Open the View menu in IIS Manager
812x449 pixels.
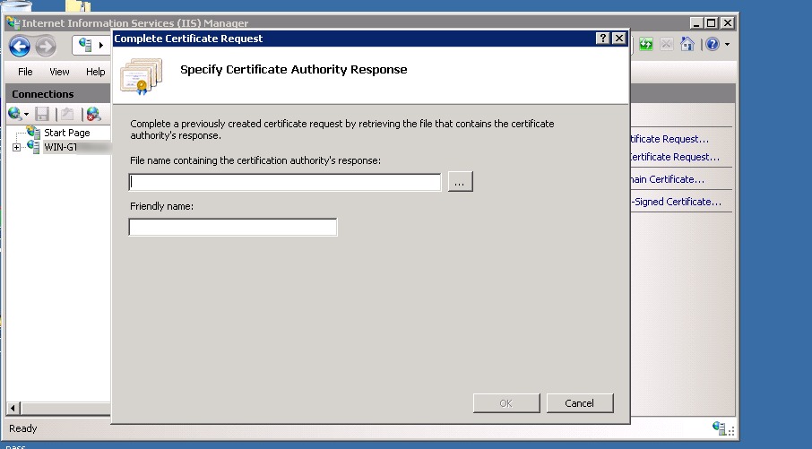59,72
